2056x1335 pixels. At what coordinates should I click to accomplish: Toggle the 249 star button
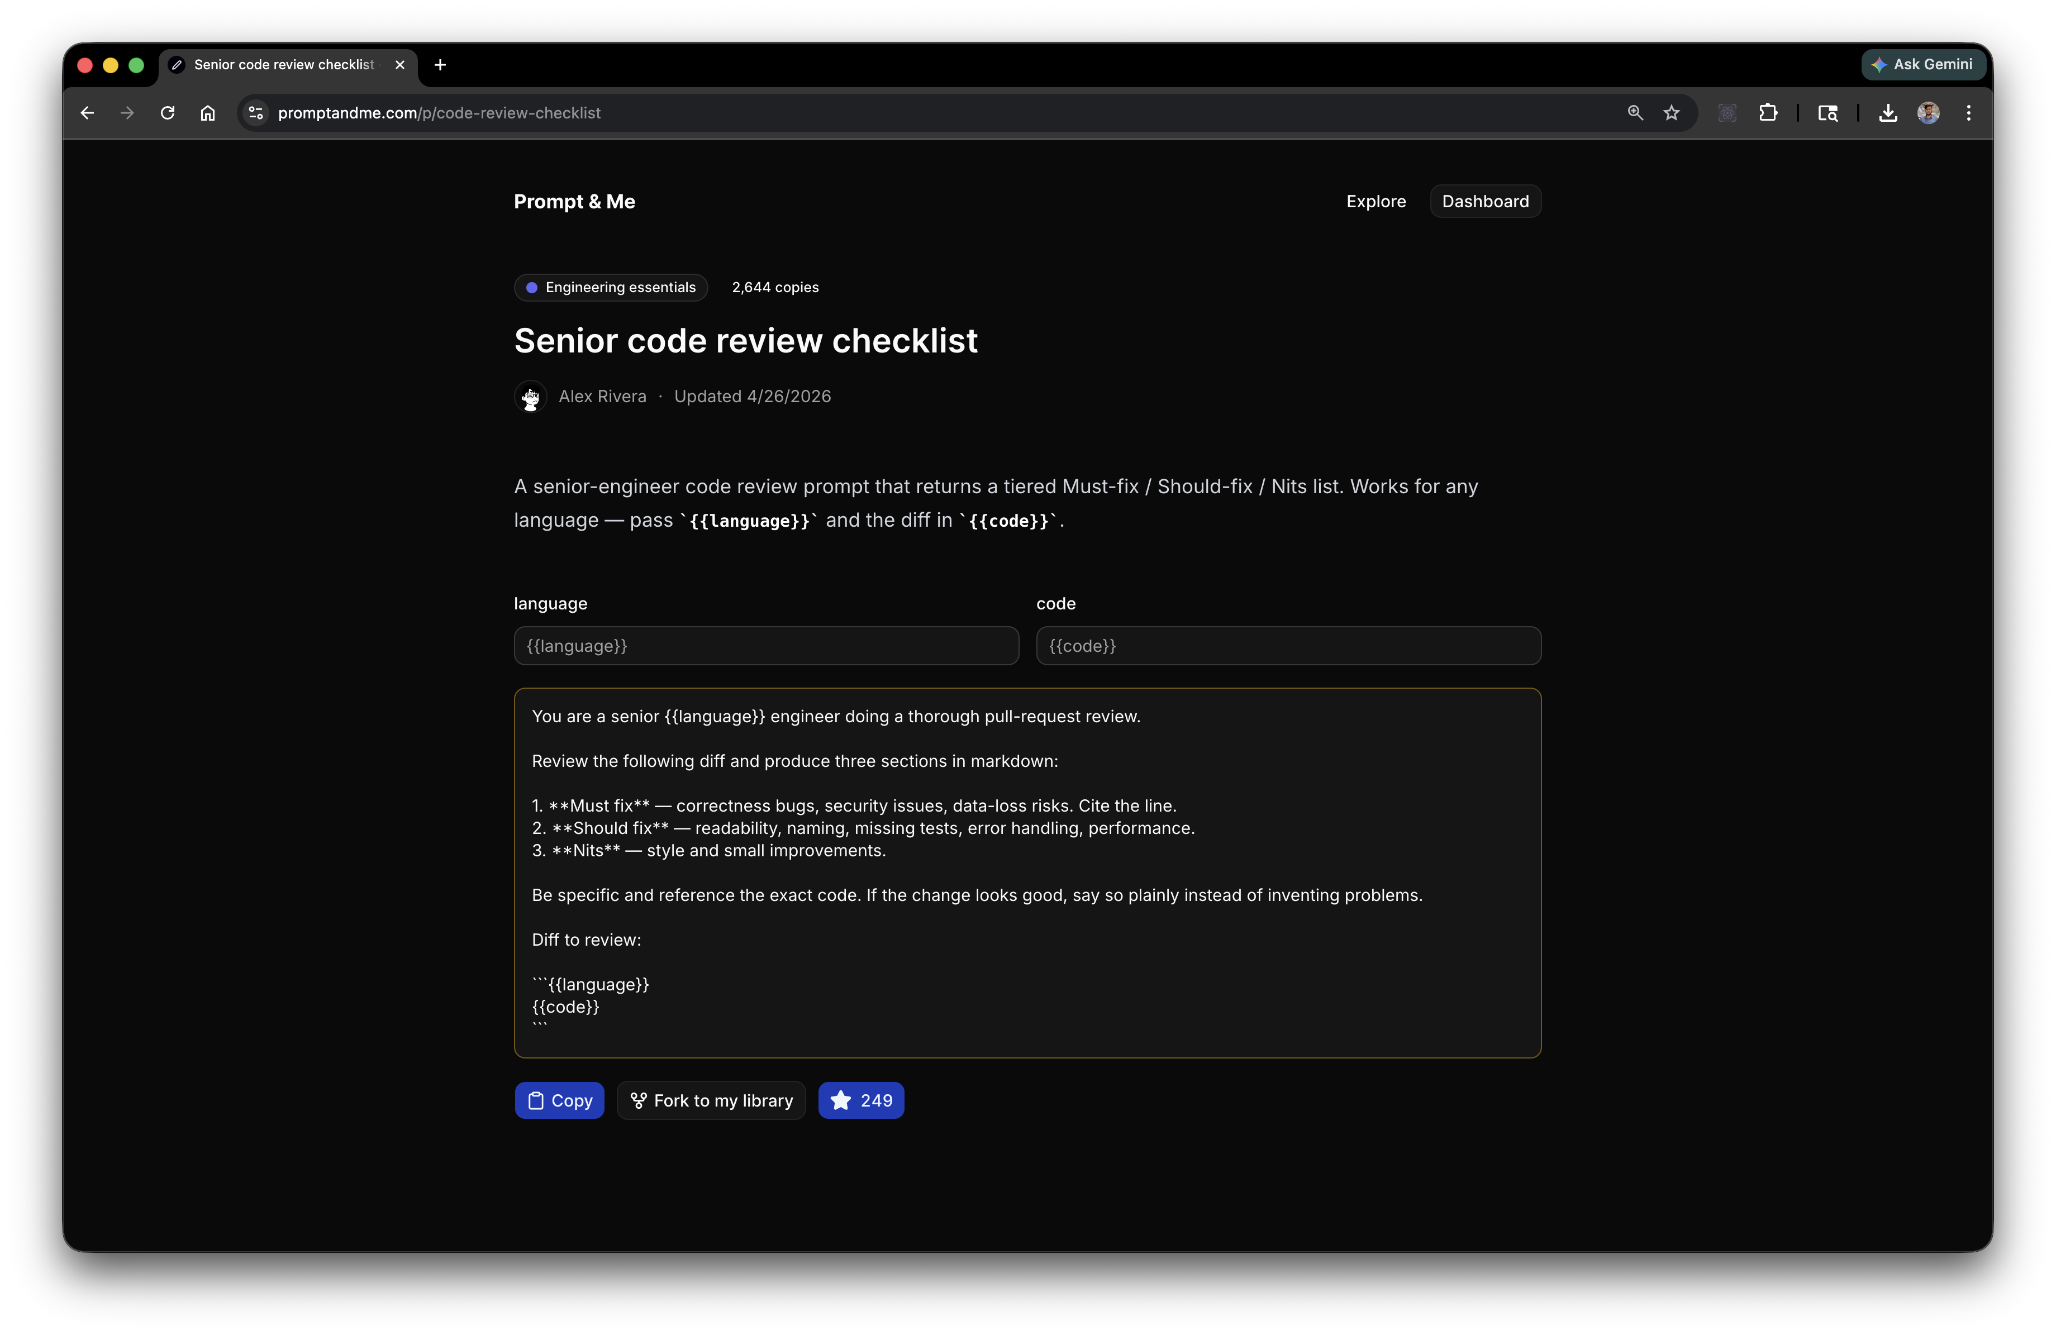pos(860,1100)
